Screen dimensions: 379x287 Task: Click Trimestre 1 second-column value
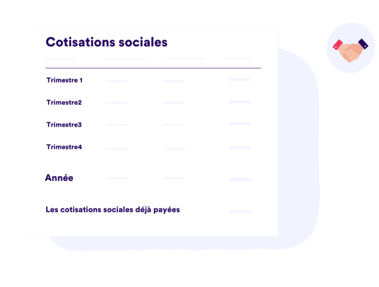point(116,81)
